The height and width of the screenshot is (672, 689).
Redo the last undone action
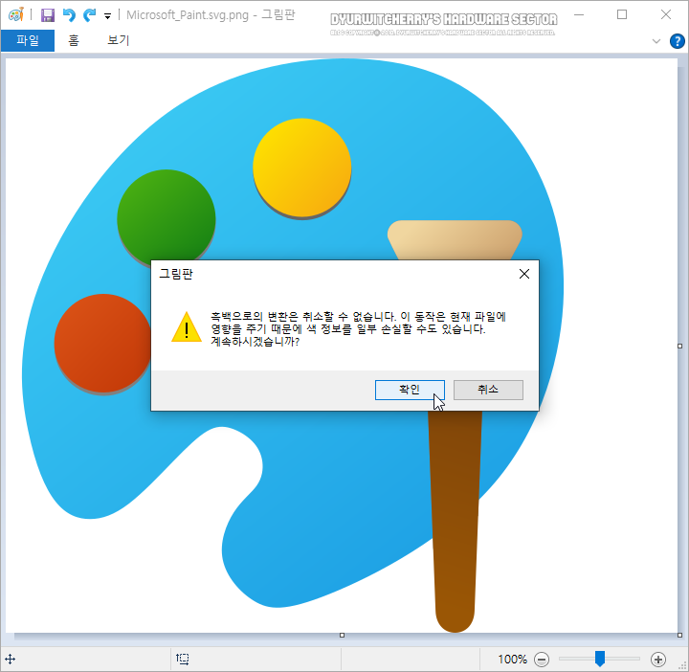90,15
